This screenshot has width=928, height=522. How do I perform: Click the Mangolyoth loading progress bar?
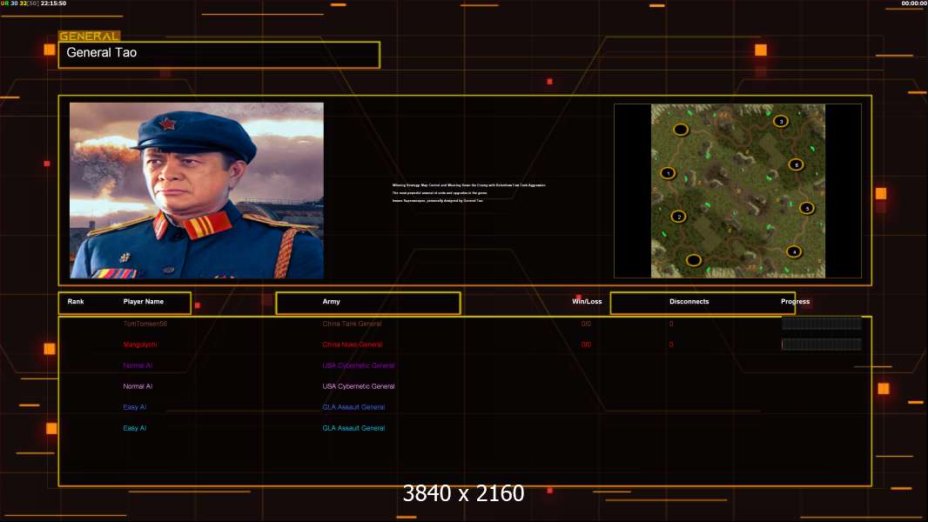[x=821, y=345]
